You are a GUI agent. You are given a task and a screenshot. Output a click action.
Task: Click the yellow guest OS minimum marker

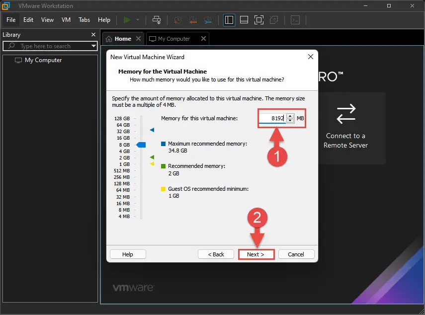point(152,163)
